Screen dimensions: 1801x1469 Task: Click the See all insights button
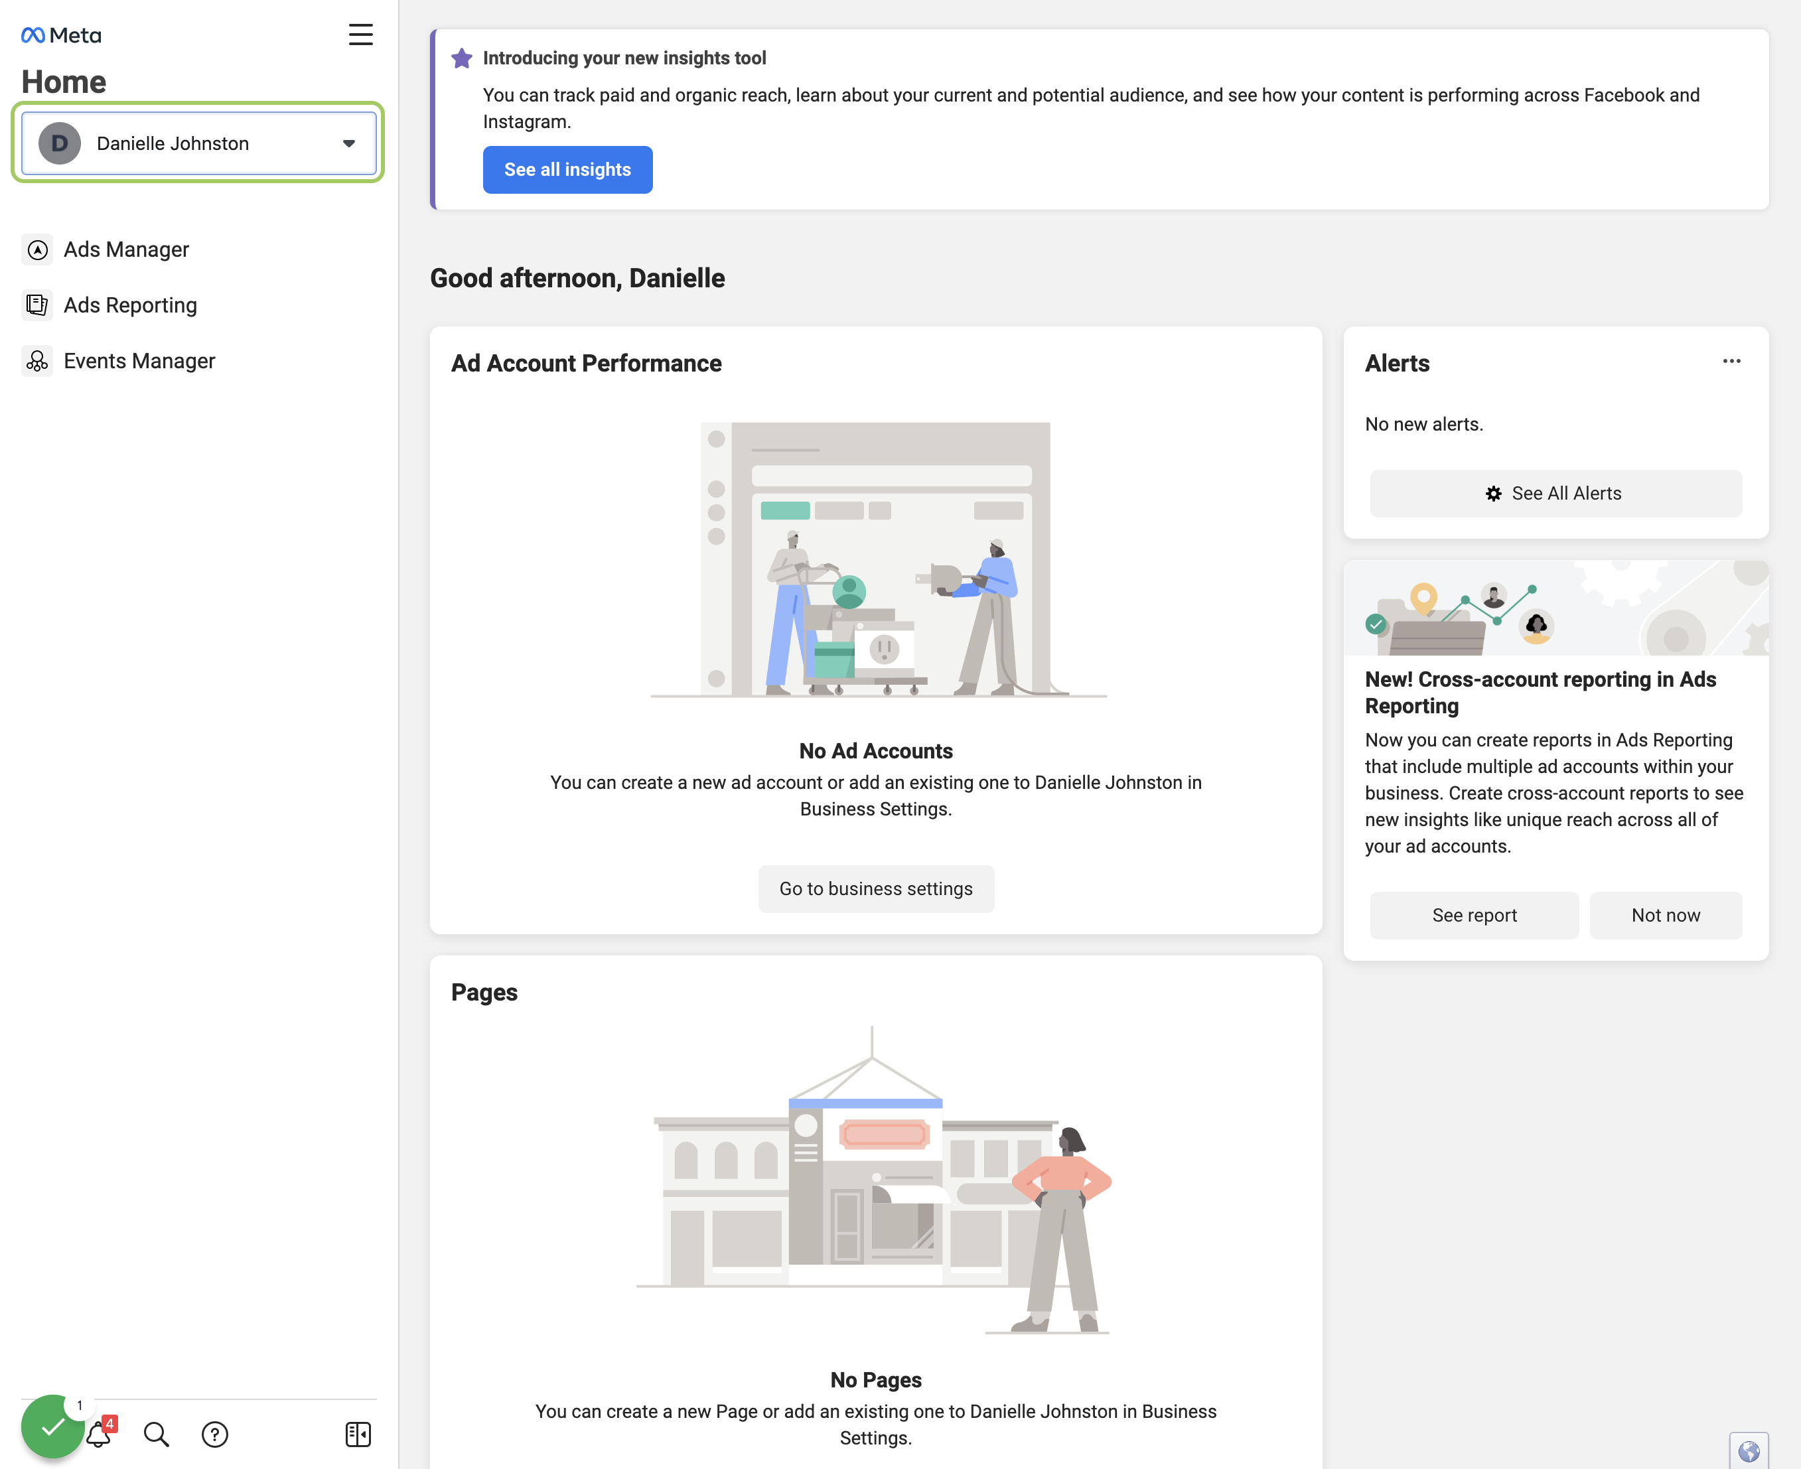568,169
